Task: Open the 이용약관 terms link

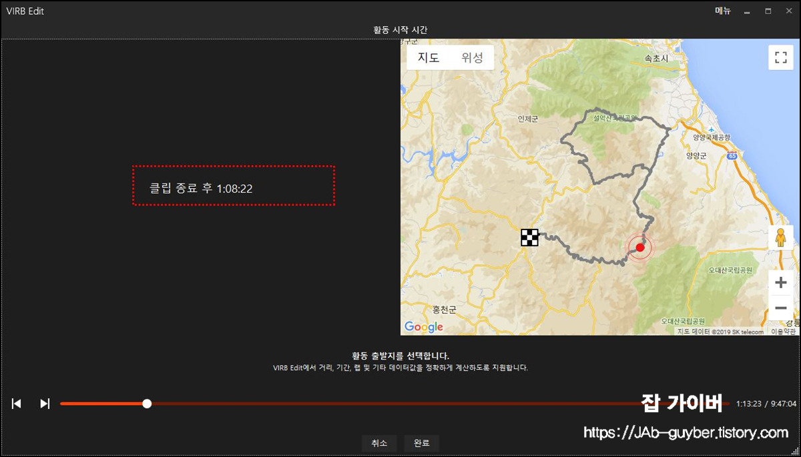Action: click(783, 332)
